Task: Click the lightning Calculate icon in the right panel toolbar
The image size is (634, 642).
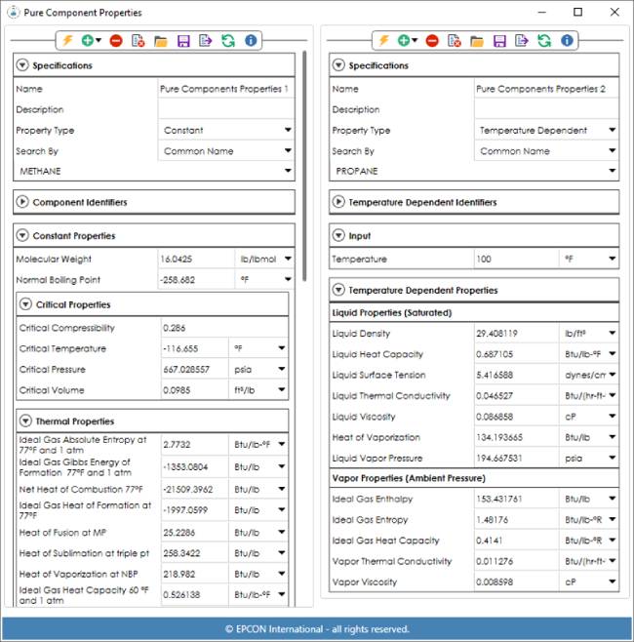Action: click(x=383, y=41)
